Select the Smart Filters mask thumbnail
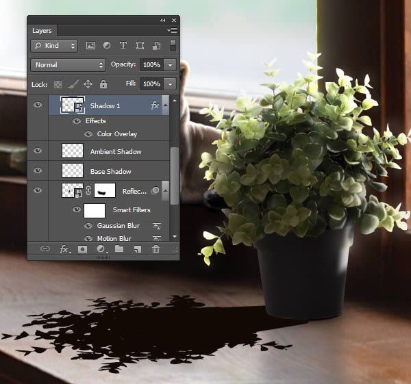Screen dimensions: 411x384 tap(95, 211)
